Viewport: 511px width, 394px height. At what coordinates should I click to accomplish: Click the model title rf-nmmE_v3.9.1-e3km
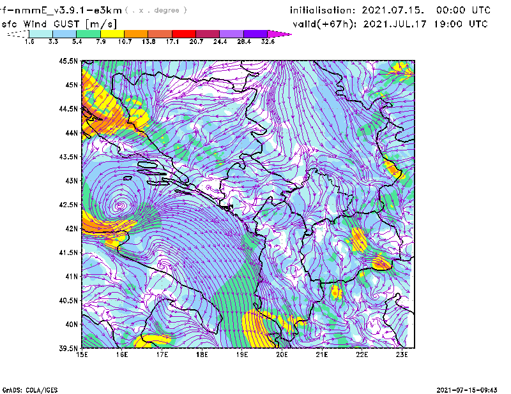click(61, 10)
